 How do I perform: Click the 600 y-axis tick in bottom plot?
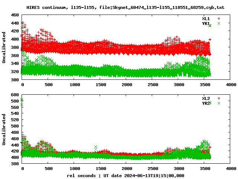coord(15,95)
